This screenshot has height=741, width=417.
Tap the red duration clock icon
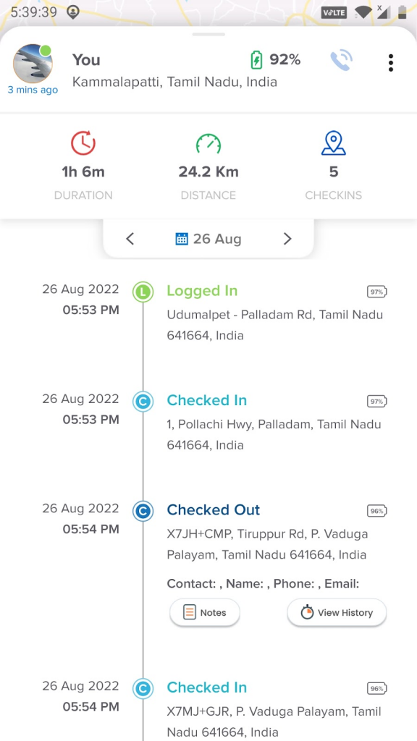(x=83, y=143)
